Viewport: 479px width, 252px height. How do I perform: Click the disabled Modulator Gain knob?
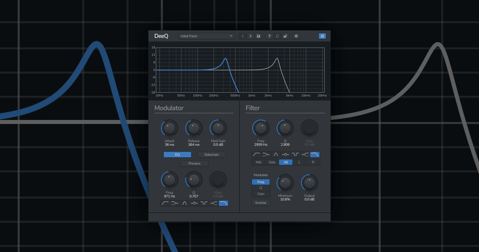coord(218,180)
